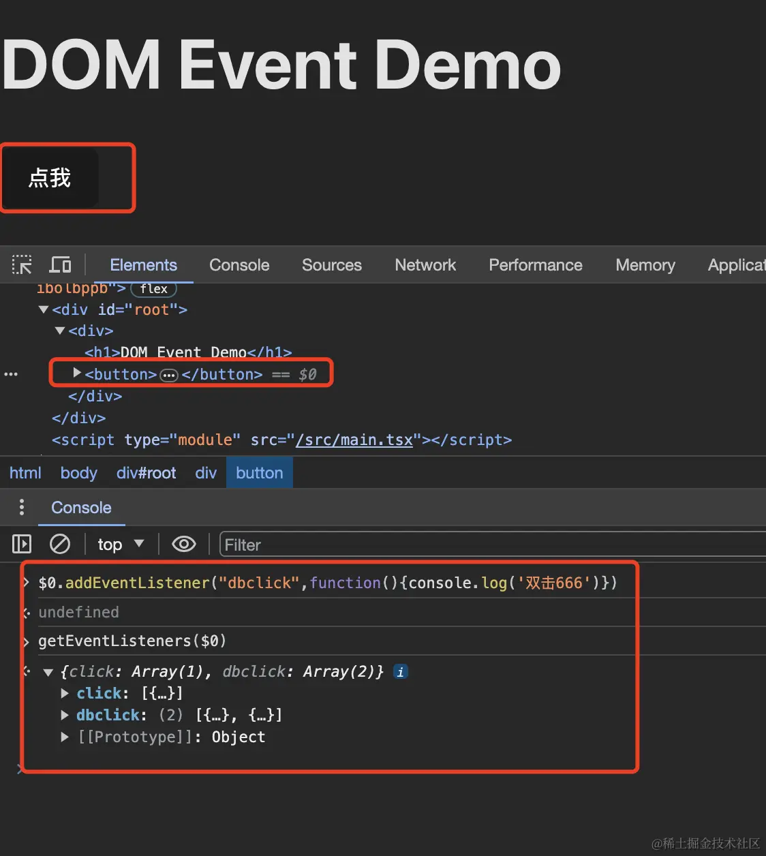The image size is (766, 856).
Task: Expand the dbclick listener array
Action: 65,715
